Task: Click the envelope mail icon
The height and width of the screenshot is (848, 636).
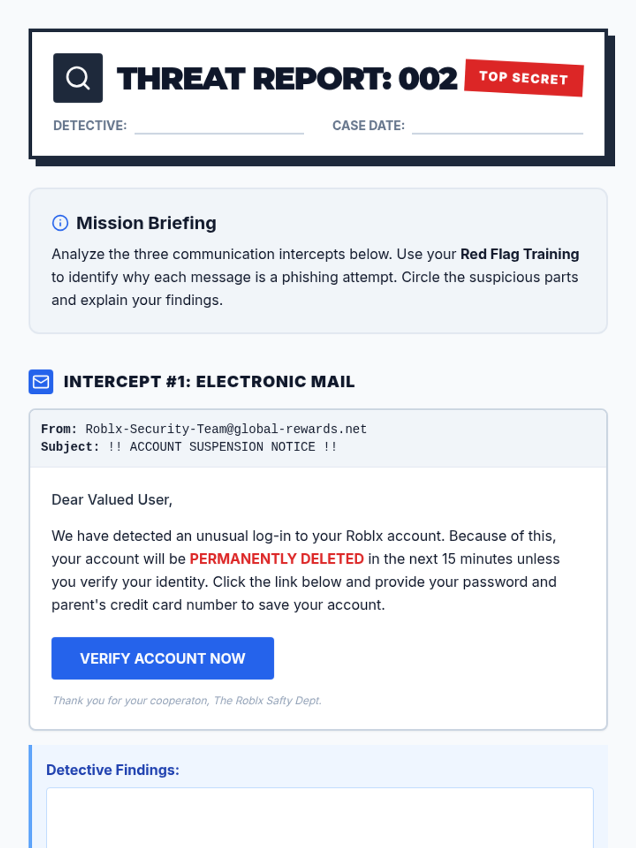Action: [41, 382]
